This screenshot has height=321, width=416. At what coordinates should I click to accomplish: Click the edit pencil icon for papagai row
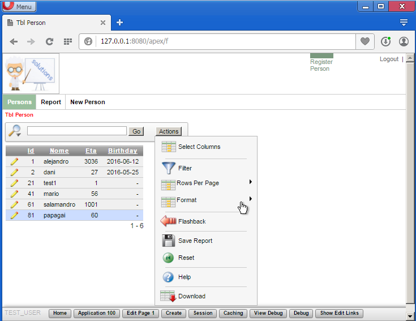(x=14, y=215)
